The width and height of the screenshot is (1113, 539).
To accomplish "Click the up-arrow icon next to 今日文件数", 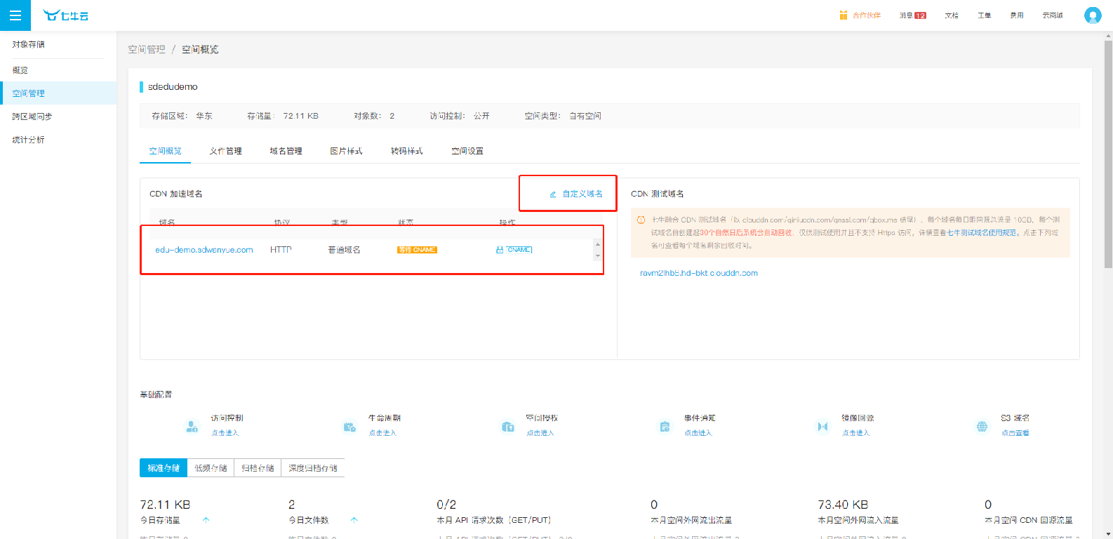I will coord(354,520).
